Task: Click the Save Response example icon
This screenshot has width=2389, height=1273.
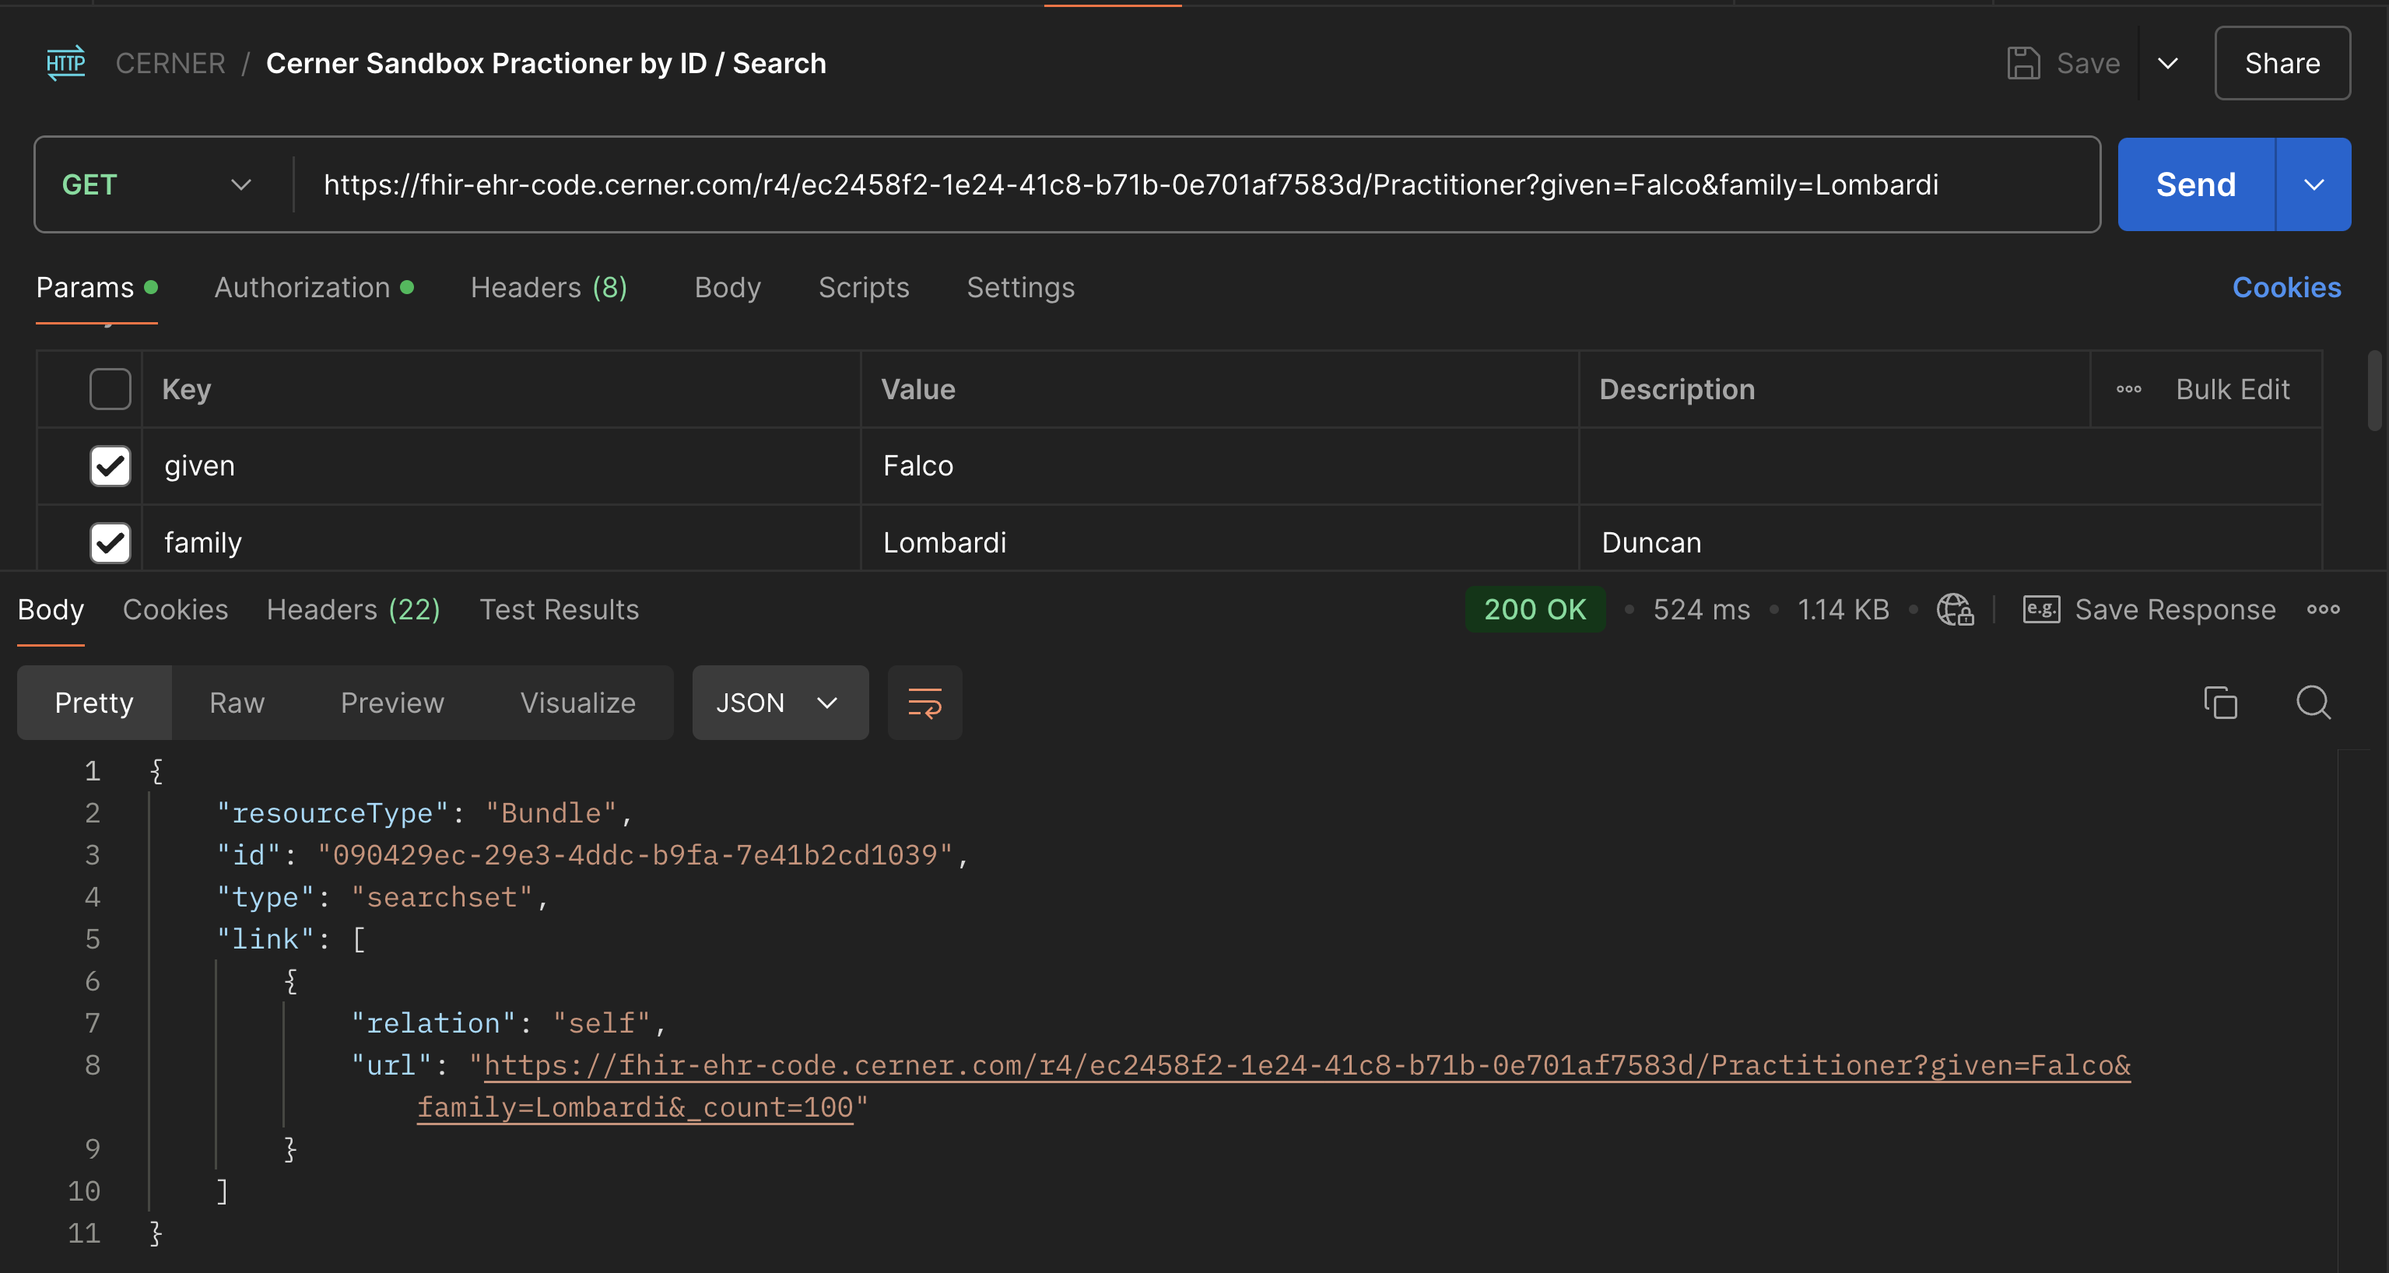Action: coord(2040,609)
